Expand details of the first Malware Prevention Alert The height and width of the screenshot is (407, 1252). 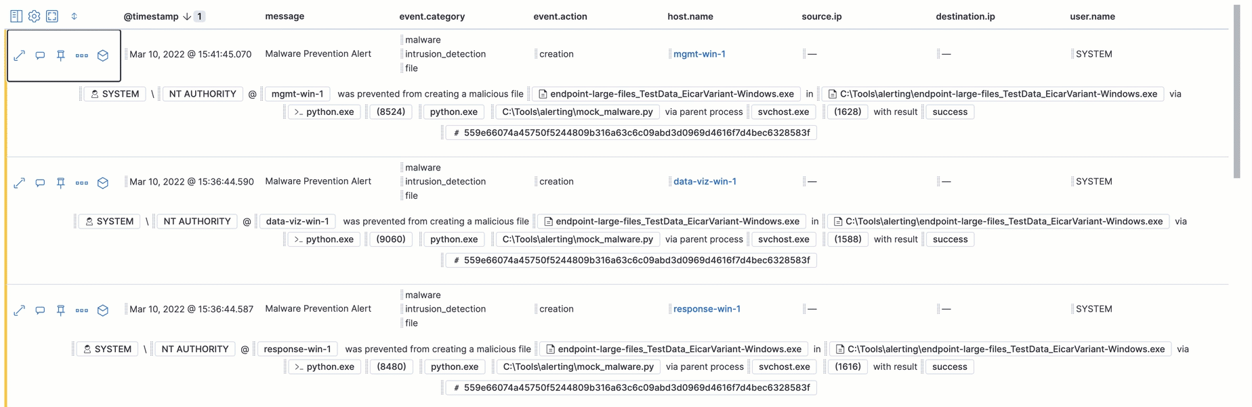(19, 55)
